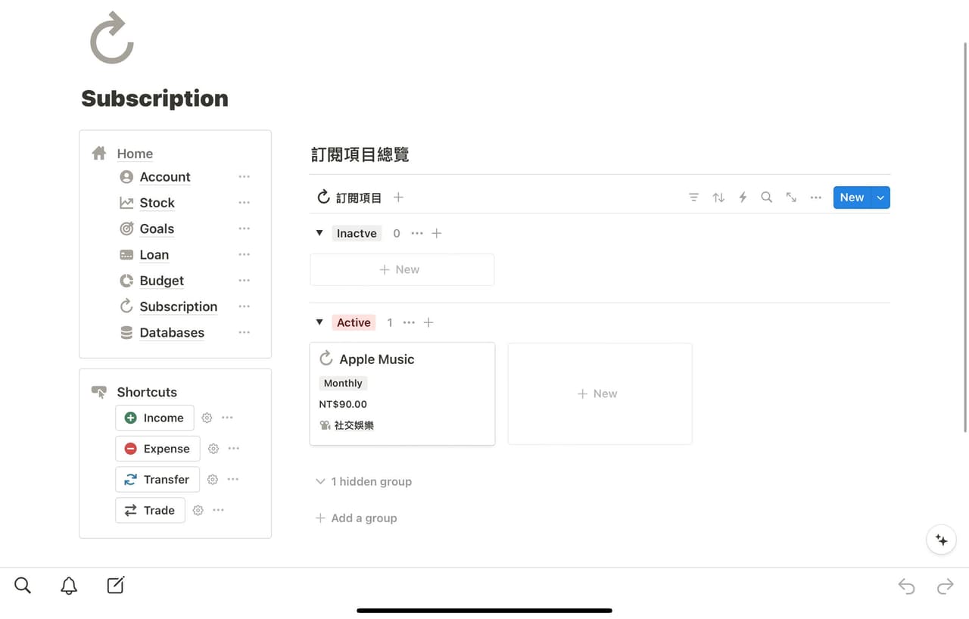Open the Databases entry in the sidebar
This screenshot has width=969, height=619.
(172, 333)
